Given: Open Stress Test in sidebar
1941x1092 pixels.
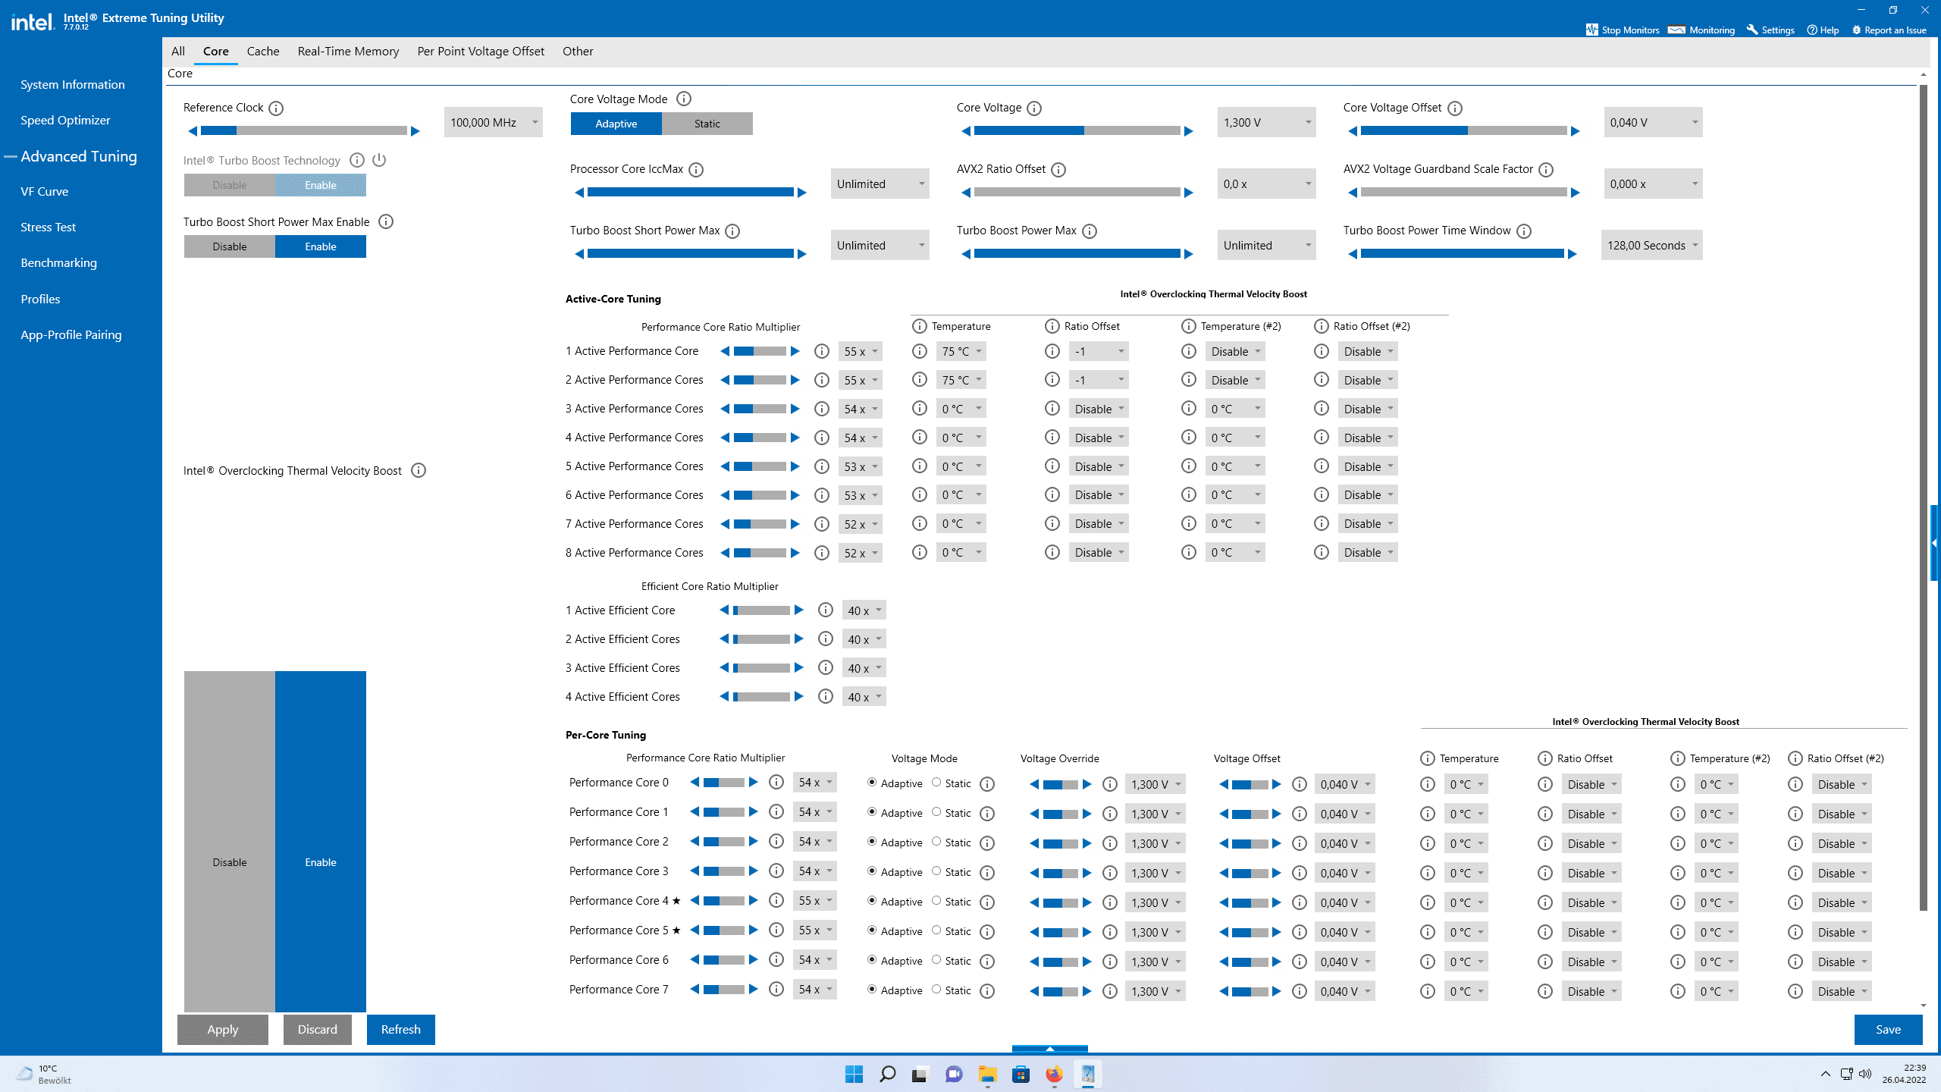Looking at the screenshot, I should (49, 227).
